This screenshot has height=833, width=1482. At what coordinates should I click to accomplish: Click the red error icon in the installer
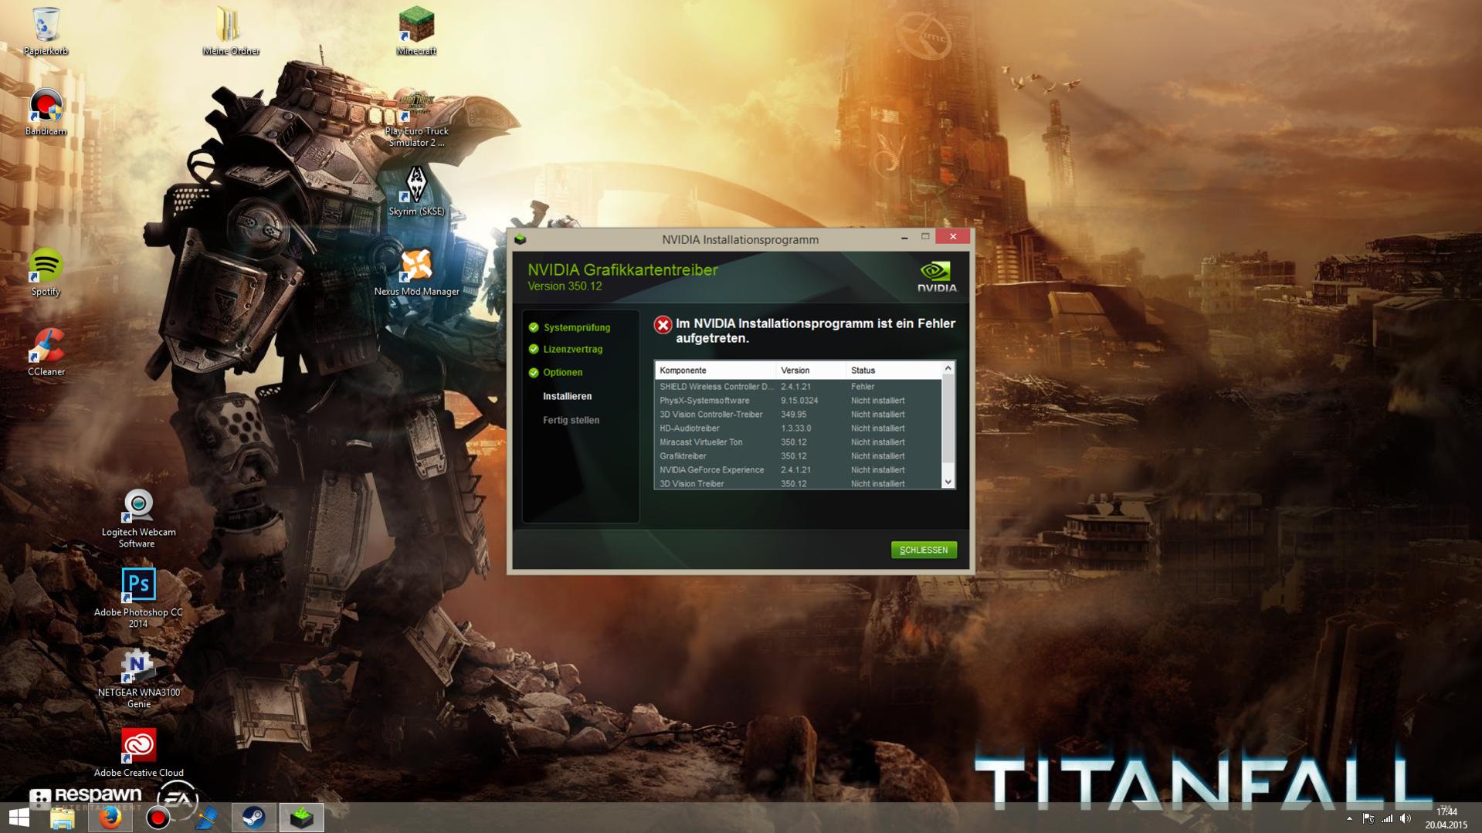(x=663, y=325)
